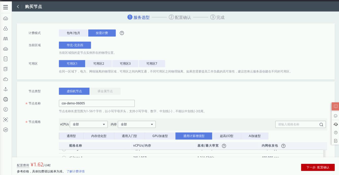Open the vCPUs 全部 dropdown
Screen dimensions: 339x175
pos(89,124)
